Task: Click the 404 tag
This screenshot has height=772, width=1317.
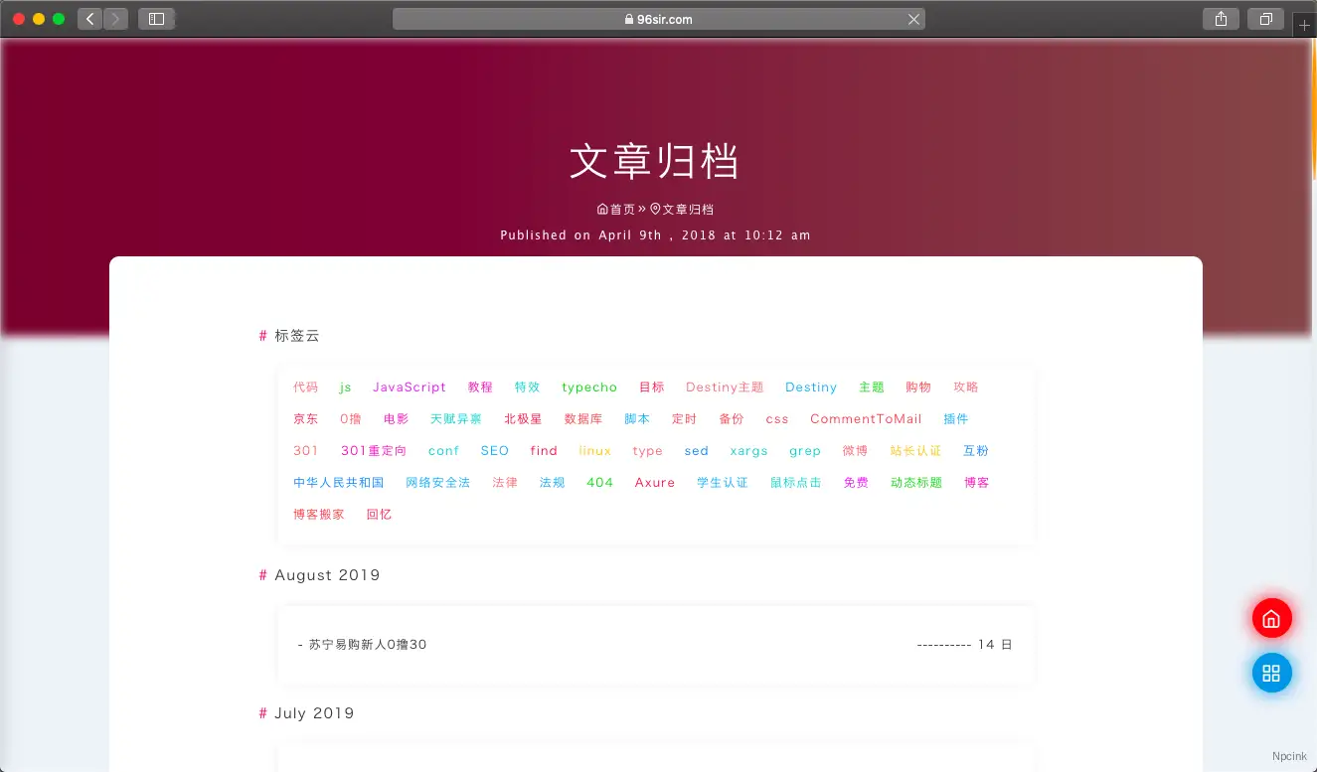Action: pos(599,482)
